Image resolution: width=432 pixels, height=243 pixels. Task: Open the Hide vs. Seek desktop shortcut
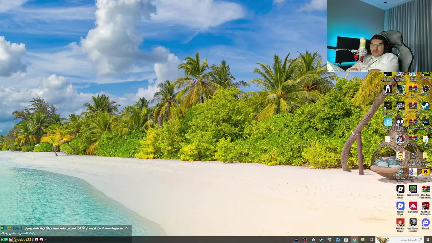pyautogui.click(x=413, y=191)
